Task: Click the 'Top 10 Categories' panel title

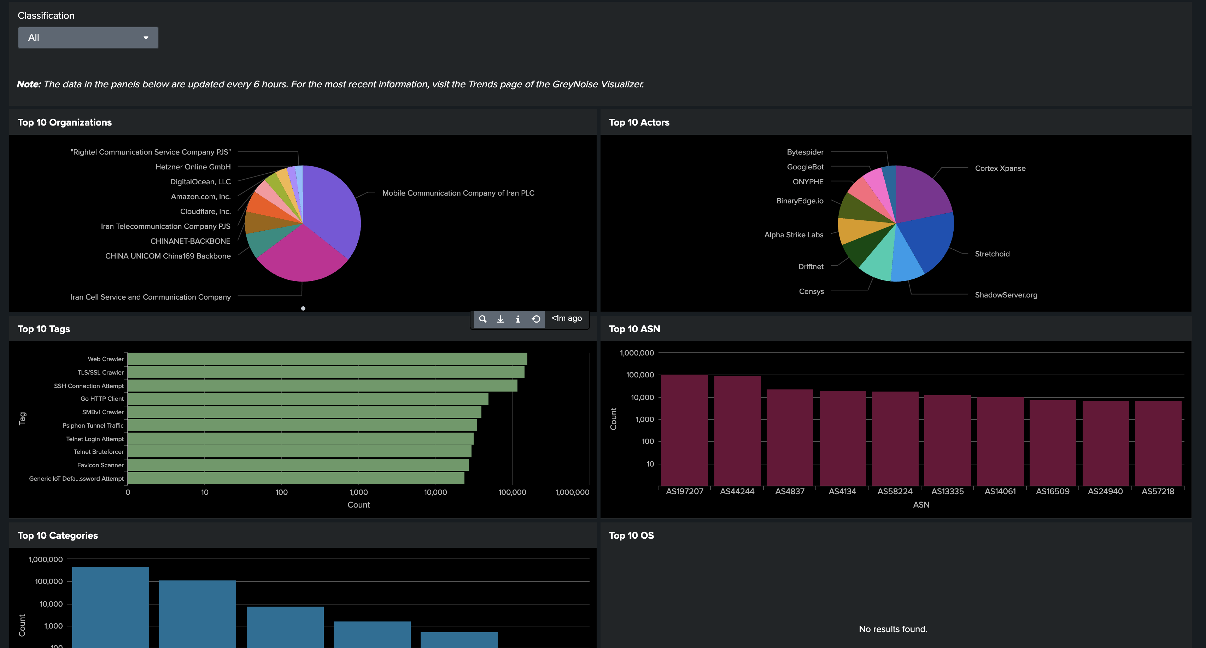Action: [58, 536]
